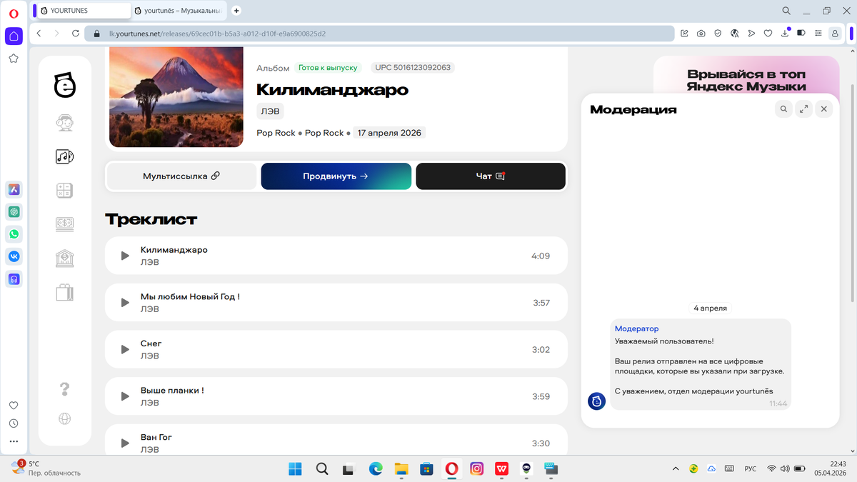
Task: Open the yourtunes logo home icon
Action: coord(64,84)
